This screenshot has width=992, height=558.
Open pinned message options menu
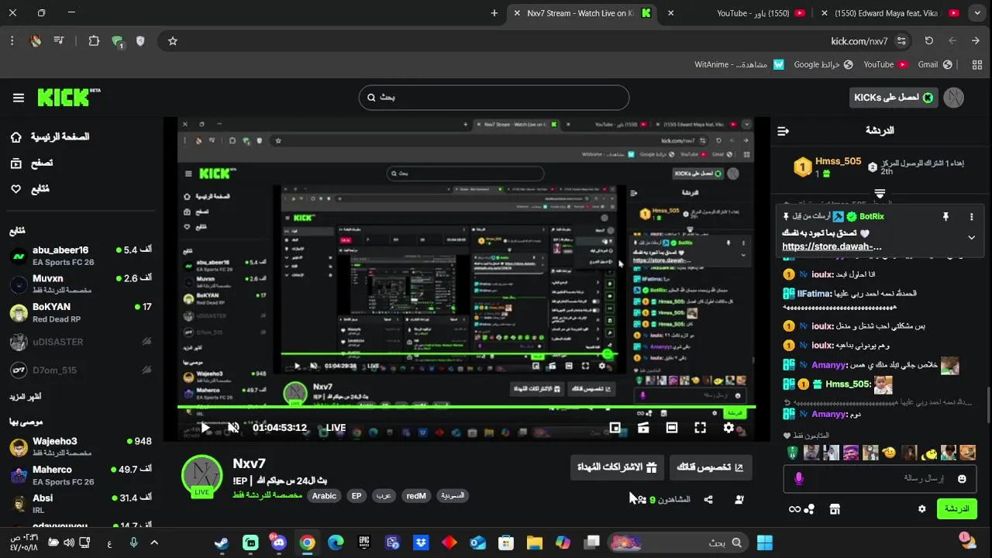coord(971,217)
